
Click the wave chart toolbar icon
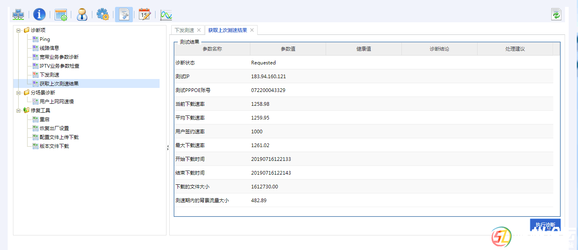[x=166, y=15]
